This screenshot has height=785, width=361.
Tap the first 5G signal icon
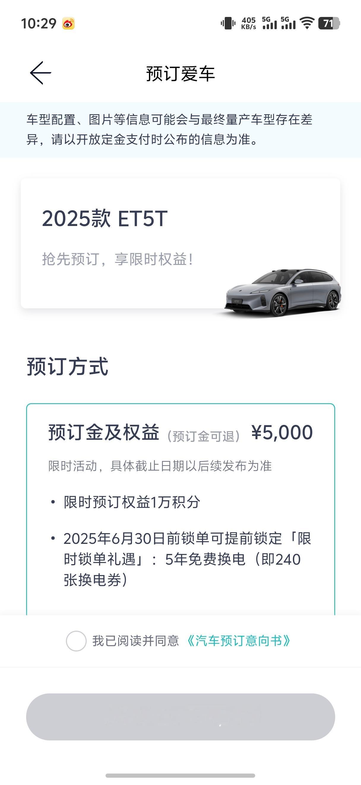click(x=270, y=23)
